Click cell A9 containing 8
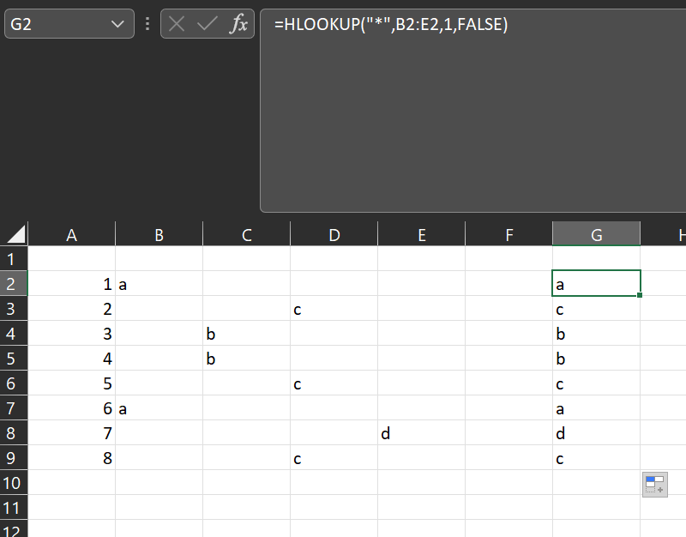686x537 pixels. 72,458
